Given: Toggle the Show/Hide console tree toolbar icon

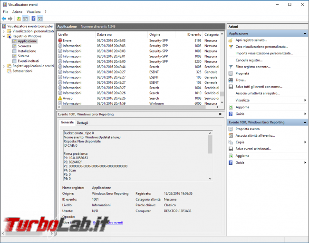Looking at the screenshot, I should coord(25,19).
